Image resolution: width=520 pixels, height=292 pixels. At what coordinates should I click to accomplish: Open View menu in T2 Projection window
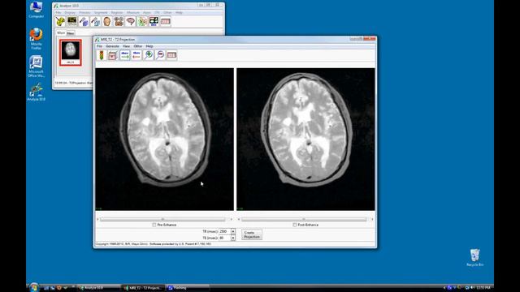[127, 46]
